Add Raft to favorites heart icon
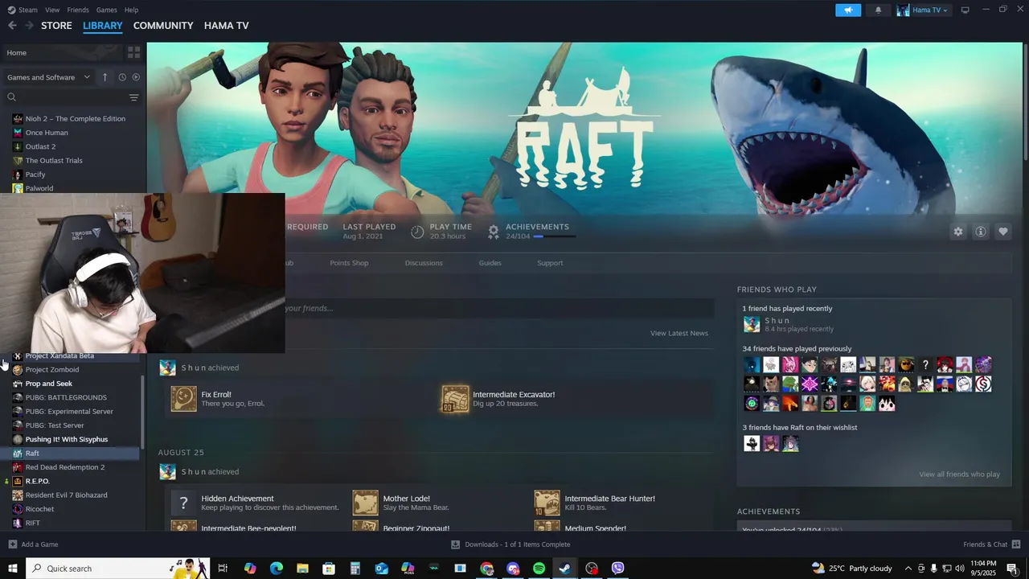This screenshot has width=1029, height=579. (1003, 232)
